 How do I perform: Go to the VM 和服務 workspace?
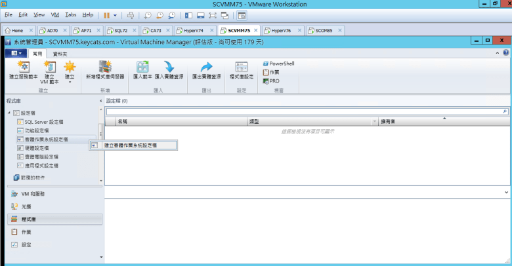(33, 194)
